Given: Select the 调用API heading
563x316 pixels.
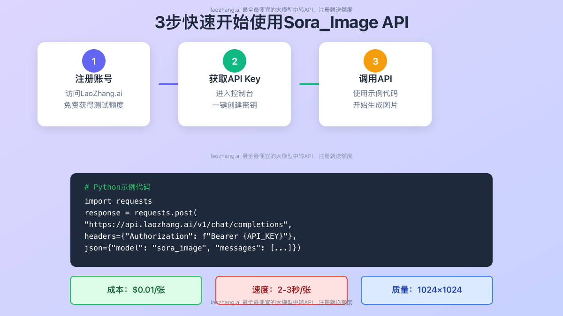Looking at the screenshot, I should pyautogui.click(x=375, y=79).
